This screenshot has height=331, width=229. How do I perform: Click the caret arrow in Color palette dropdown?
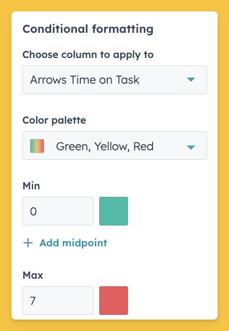pyautogui.click(x=191, y=147)
